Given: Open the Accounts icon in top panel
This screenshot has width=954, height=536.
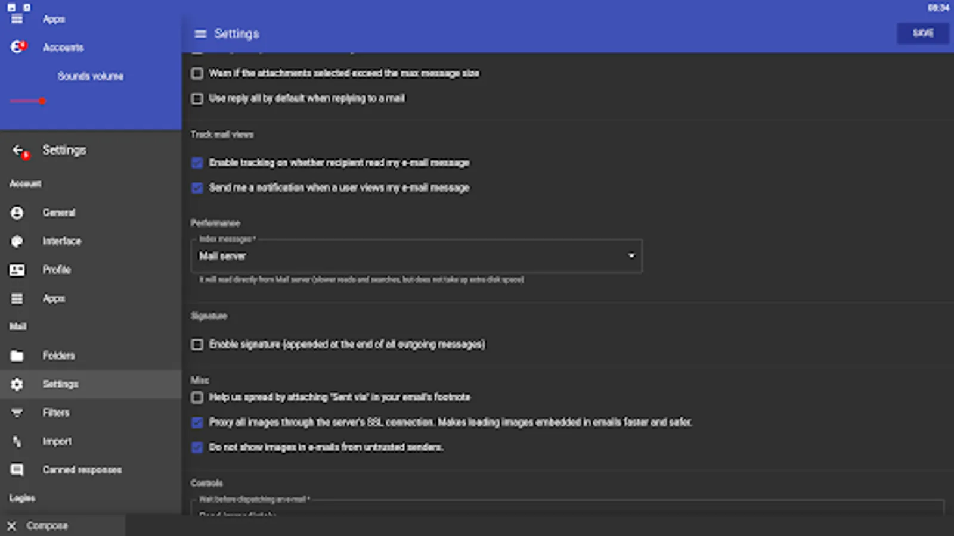Looking at the screenshot, I should click(x=17, y=47).
